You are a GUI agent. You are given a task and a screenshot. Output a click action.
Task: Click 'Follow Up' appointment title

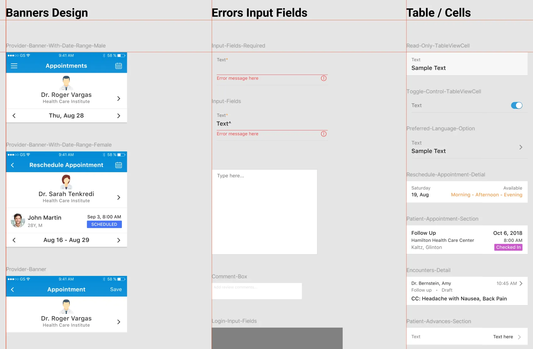[424, 233]
